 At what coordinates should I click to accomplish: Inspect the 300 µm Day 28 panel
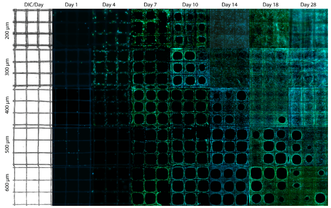click(309, 68)
